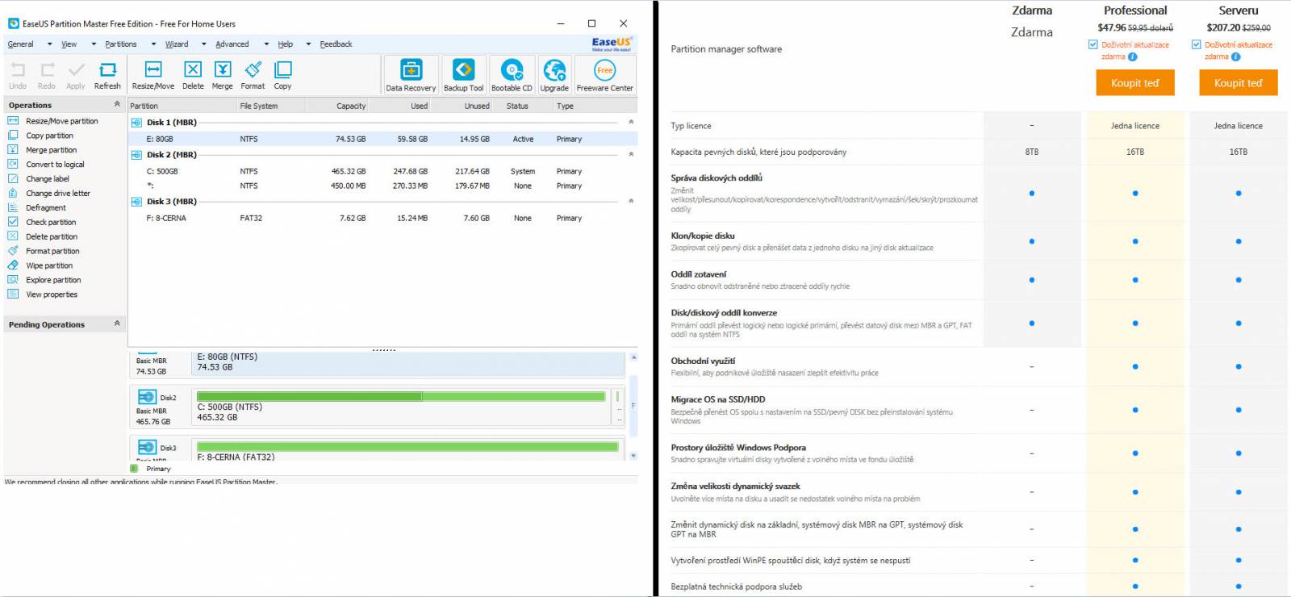Select the Resize/Move toolbar tool
This screenshot has height=597, width=1291.
tap(153, 75)
